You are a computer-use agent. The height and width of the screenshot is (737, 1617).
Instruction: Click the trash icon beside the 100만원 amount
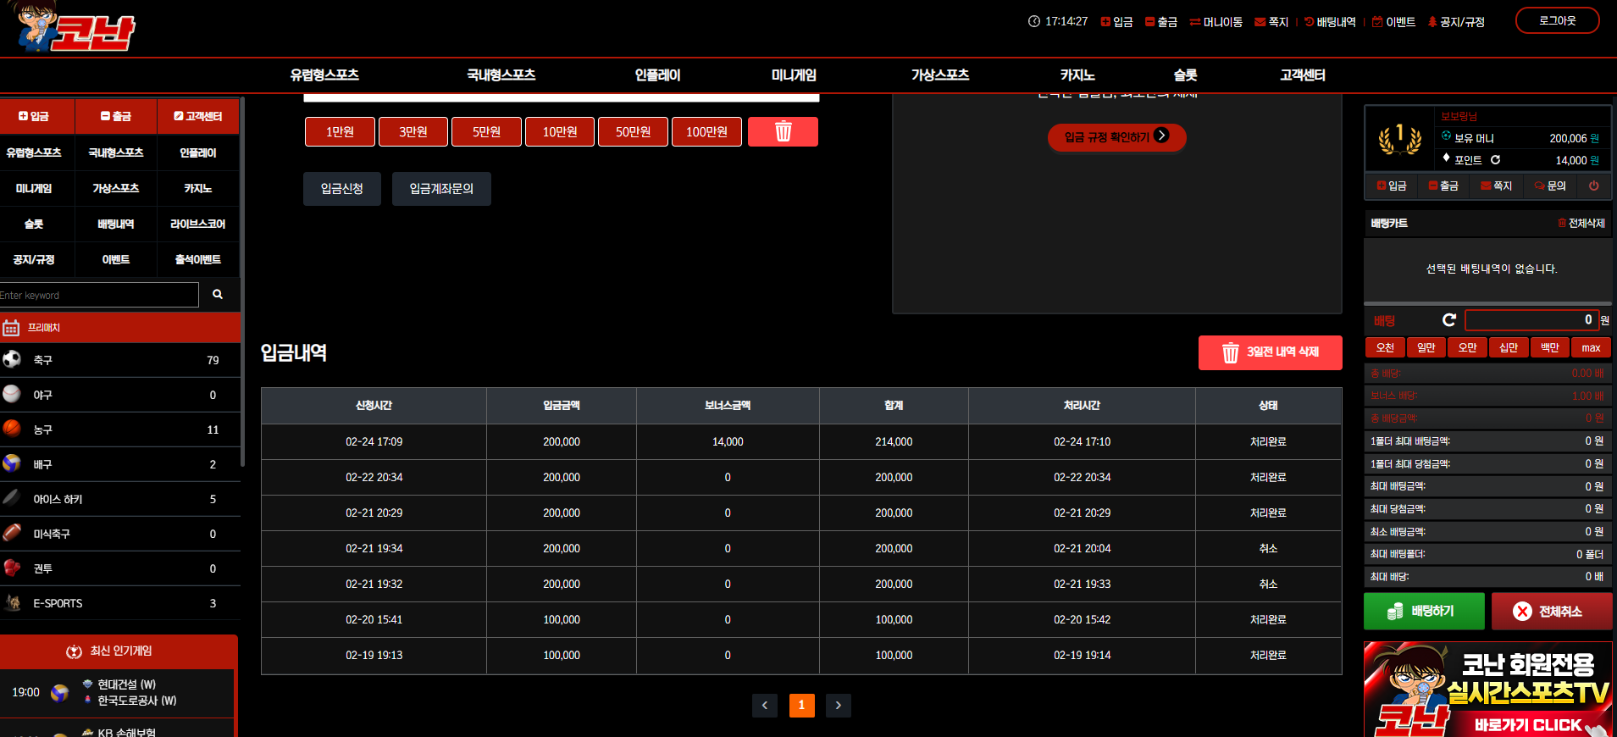click(x=783, y=132)
